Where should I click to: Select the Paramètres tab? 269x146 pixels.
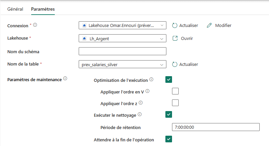coord(43,9)
